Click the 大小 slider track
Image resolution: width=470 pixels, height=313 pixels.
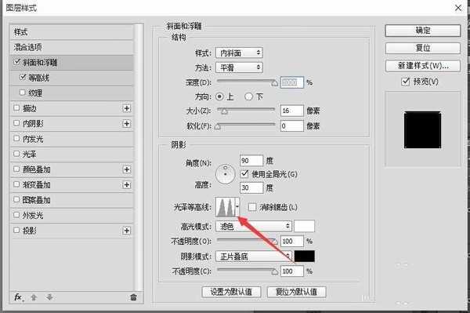pyautogui.click(x=246, y=109)
